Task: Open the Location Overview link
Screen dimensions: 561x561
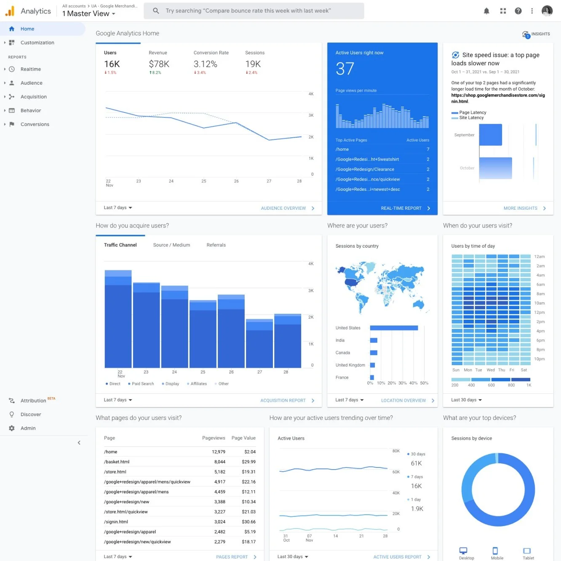Action: (x=408, y=401)
